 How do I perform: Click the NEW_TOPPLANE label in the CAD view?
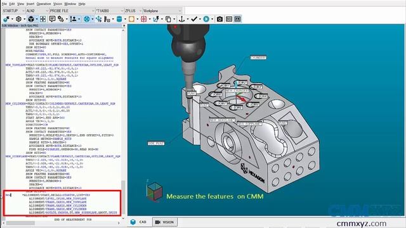click(249, 124)
